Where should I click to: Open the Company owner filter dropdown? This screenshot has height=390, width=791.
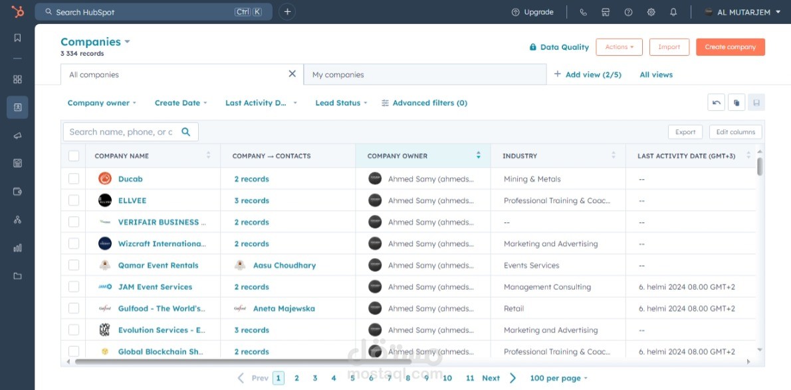(x=102, y=103)
